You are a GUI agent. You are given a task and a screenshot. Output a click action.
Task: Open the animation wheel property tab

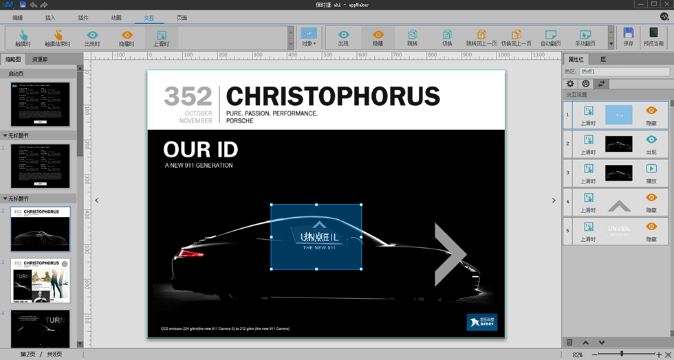click(585, 84)
